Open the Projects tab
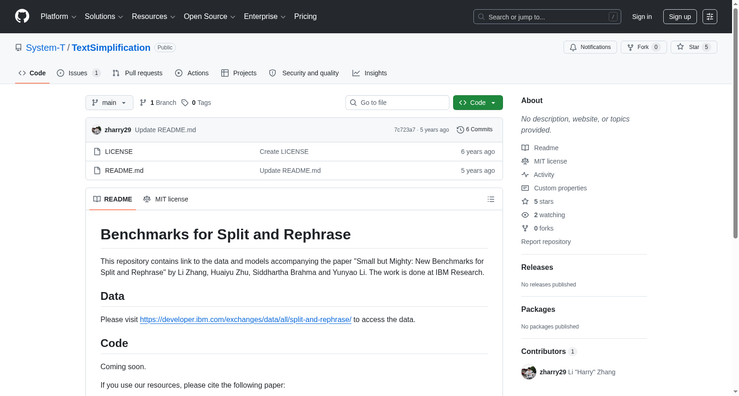739x396 pixels. 239,73
